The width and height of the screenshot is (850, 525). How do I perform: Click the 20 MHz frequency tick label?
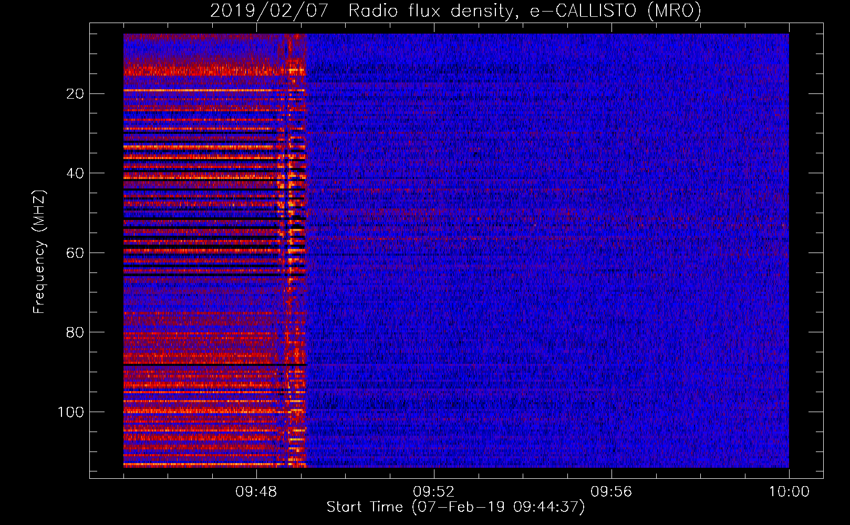[x=76, y=94]
